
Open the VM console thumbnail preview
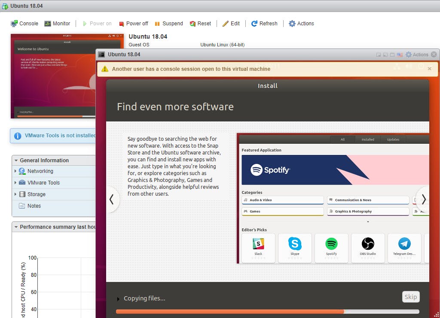[x=53, y=76]
